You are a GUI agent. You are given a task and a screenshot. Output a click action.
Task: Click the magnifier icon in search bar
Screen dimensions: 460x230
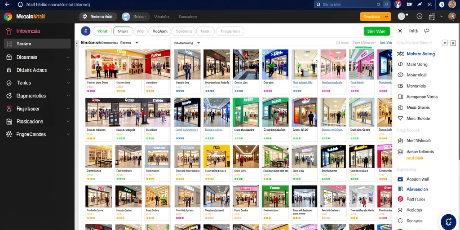point(379,4)
